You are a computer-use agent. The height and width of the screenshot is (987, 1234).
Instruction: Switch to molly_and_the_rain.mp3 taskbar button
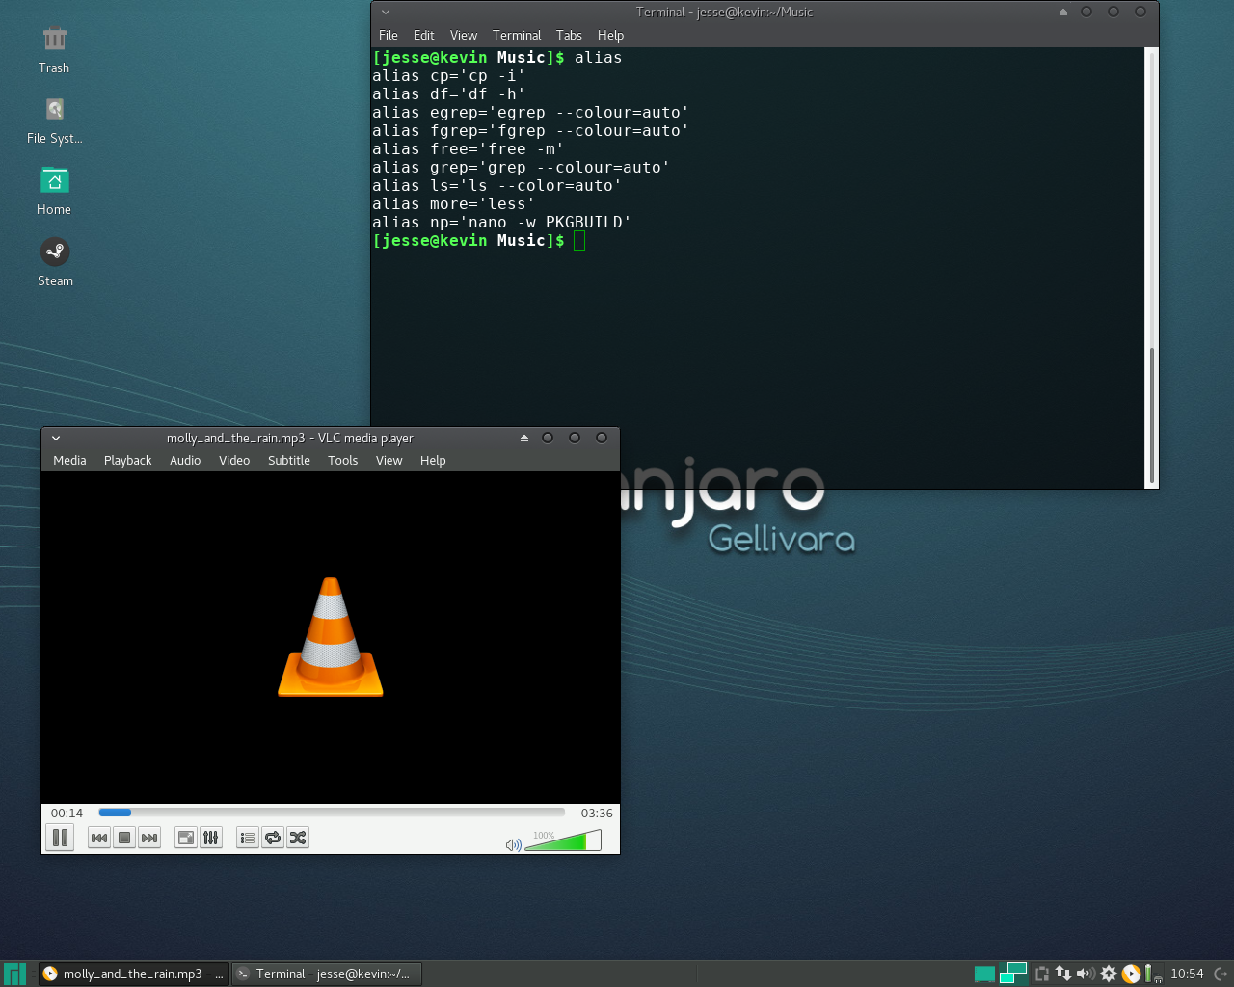134,974
